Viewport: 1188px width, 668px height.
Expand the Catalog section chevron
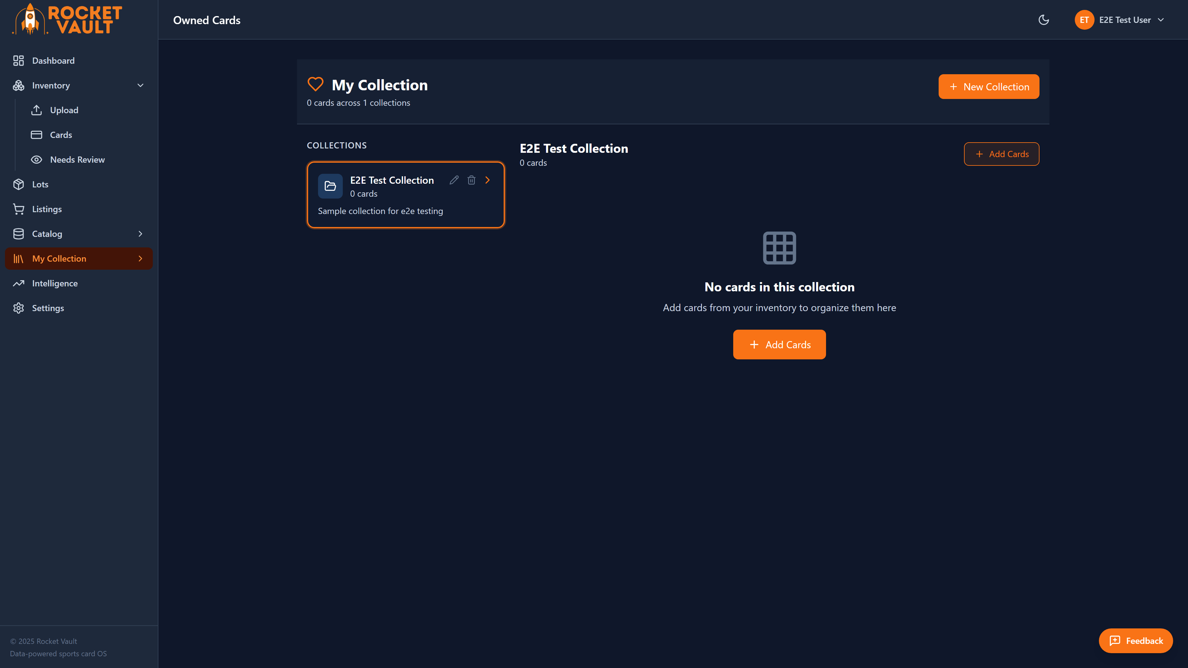[140, 234]
